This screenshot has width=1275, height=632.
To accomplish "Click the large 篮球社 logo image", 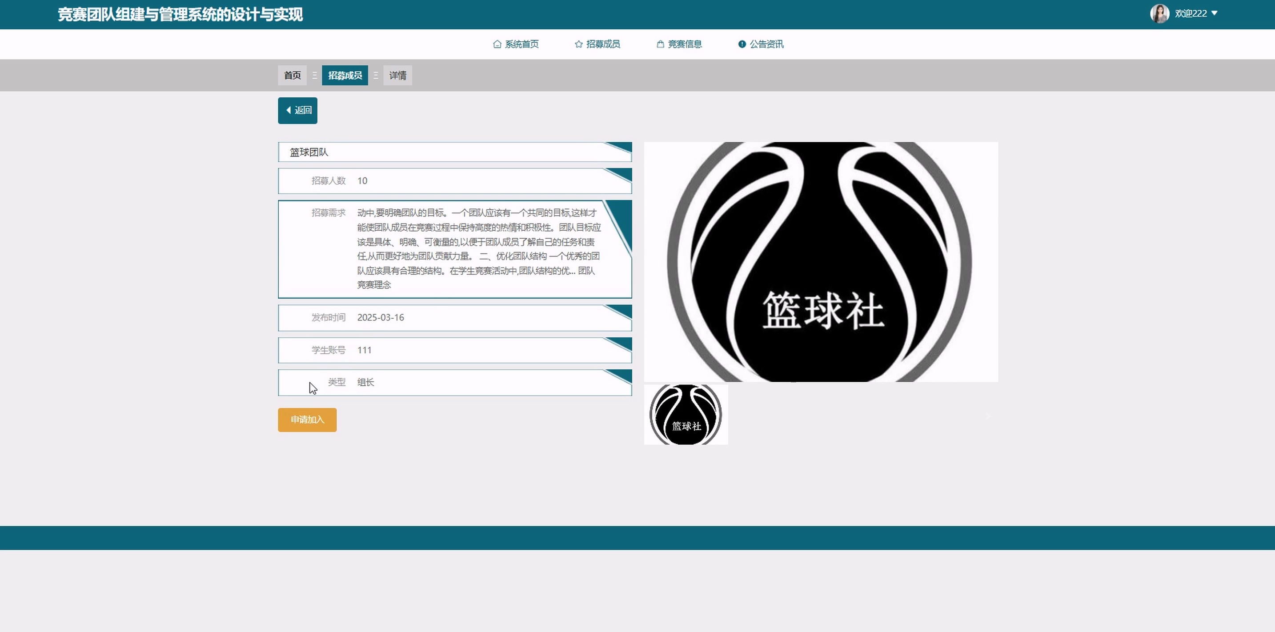I will click(x=821, y=261).
